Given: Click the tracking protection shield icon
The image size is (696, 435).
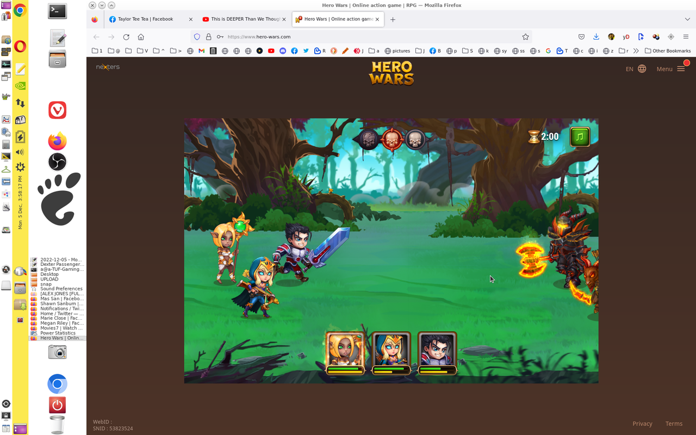Looking at the screenshot, I should (197, 37).
